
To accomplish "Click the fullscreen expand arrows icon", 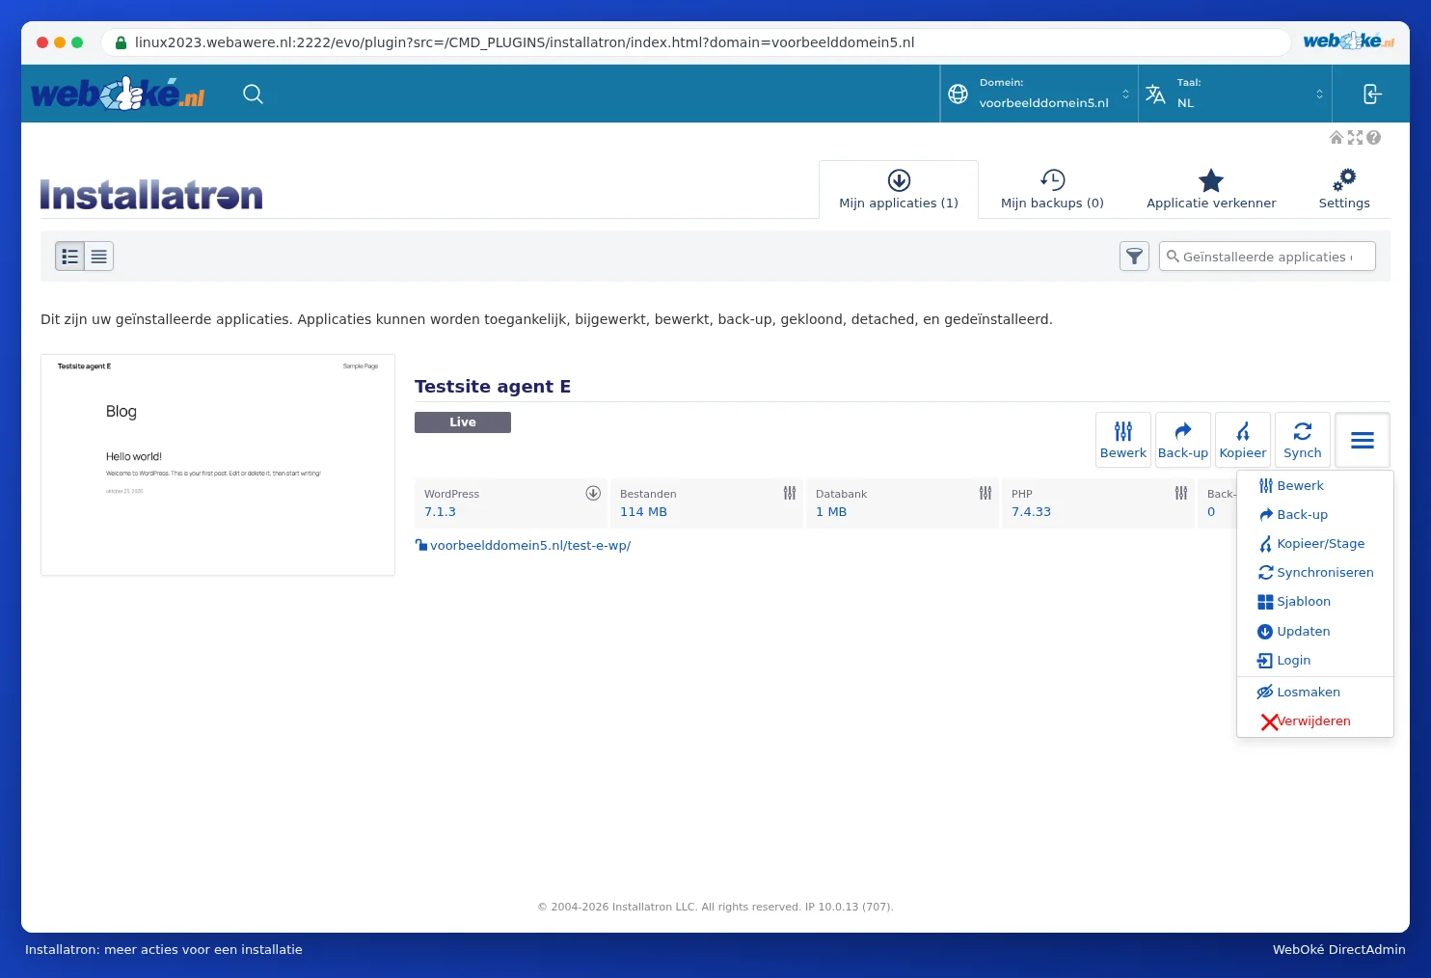I will [x=1355, y=138].
